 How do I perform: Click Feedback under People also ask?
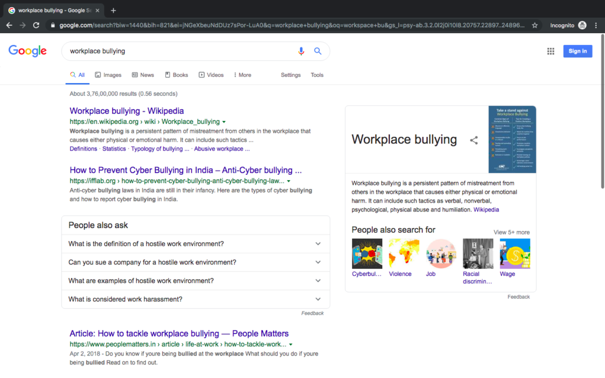312,313
